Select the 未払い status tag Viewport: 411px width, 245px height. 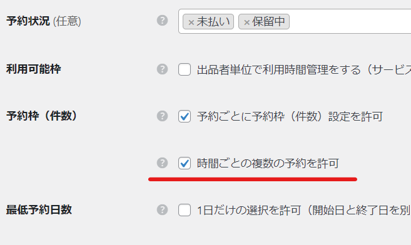coord(208,21)
